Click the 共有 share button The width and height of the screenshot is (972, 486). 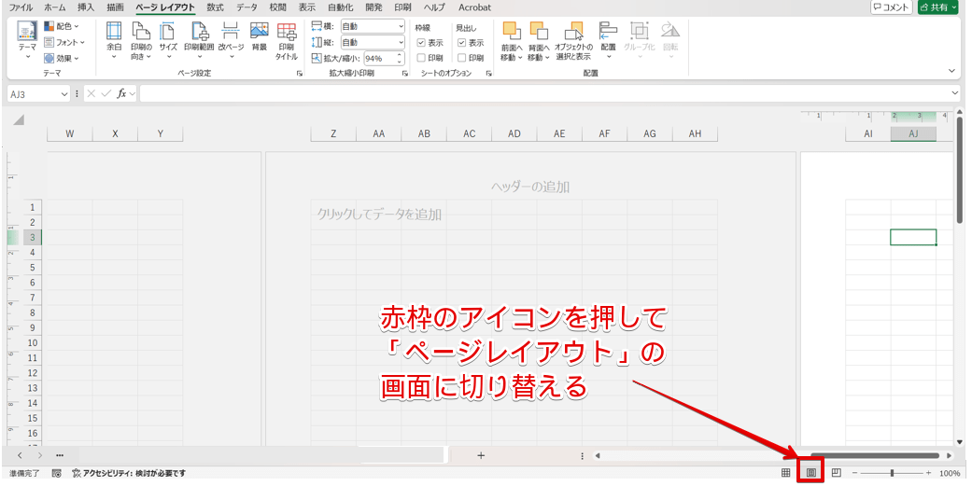tap(937, 7)
